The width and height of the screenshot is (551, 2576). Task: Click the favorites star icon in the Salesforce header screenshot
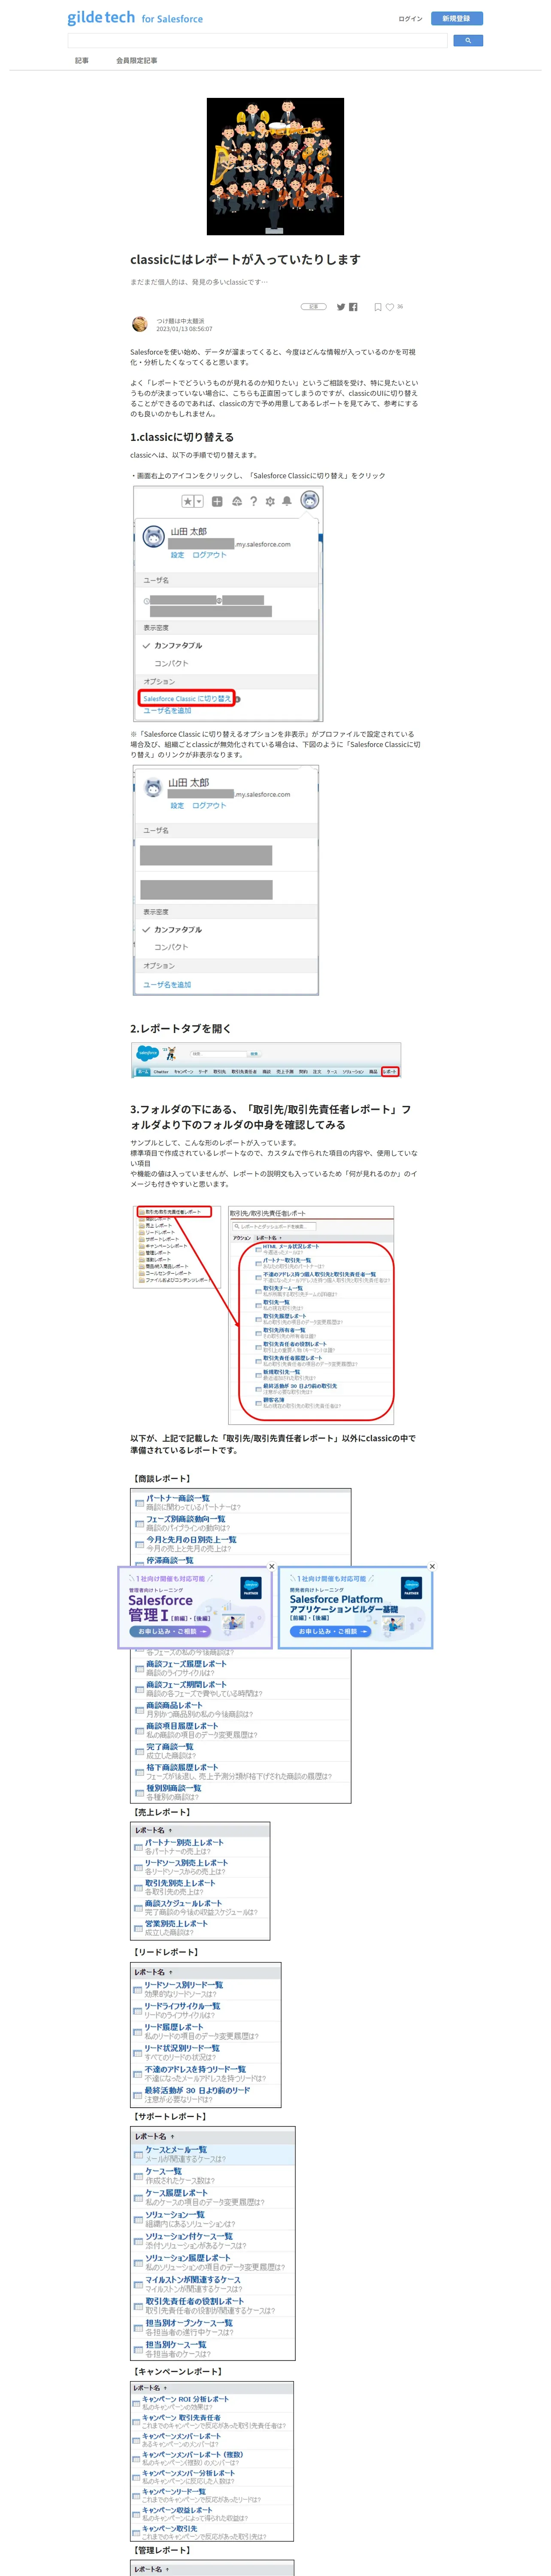click(187, 501)
